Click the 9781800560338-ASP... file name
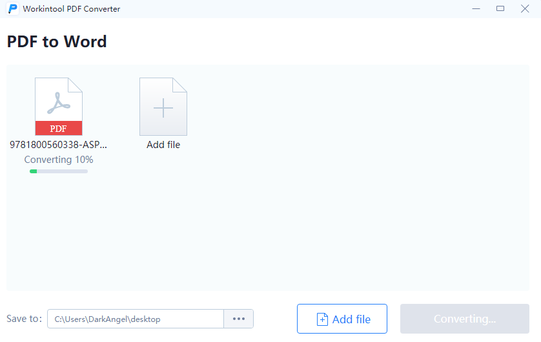This screenshot has height=342, width=541. coord(58,145)
